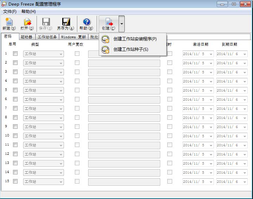Click password input field in row 9
253x199 pixels.
click(124, 127)
